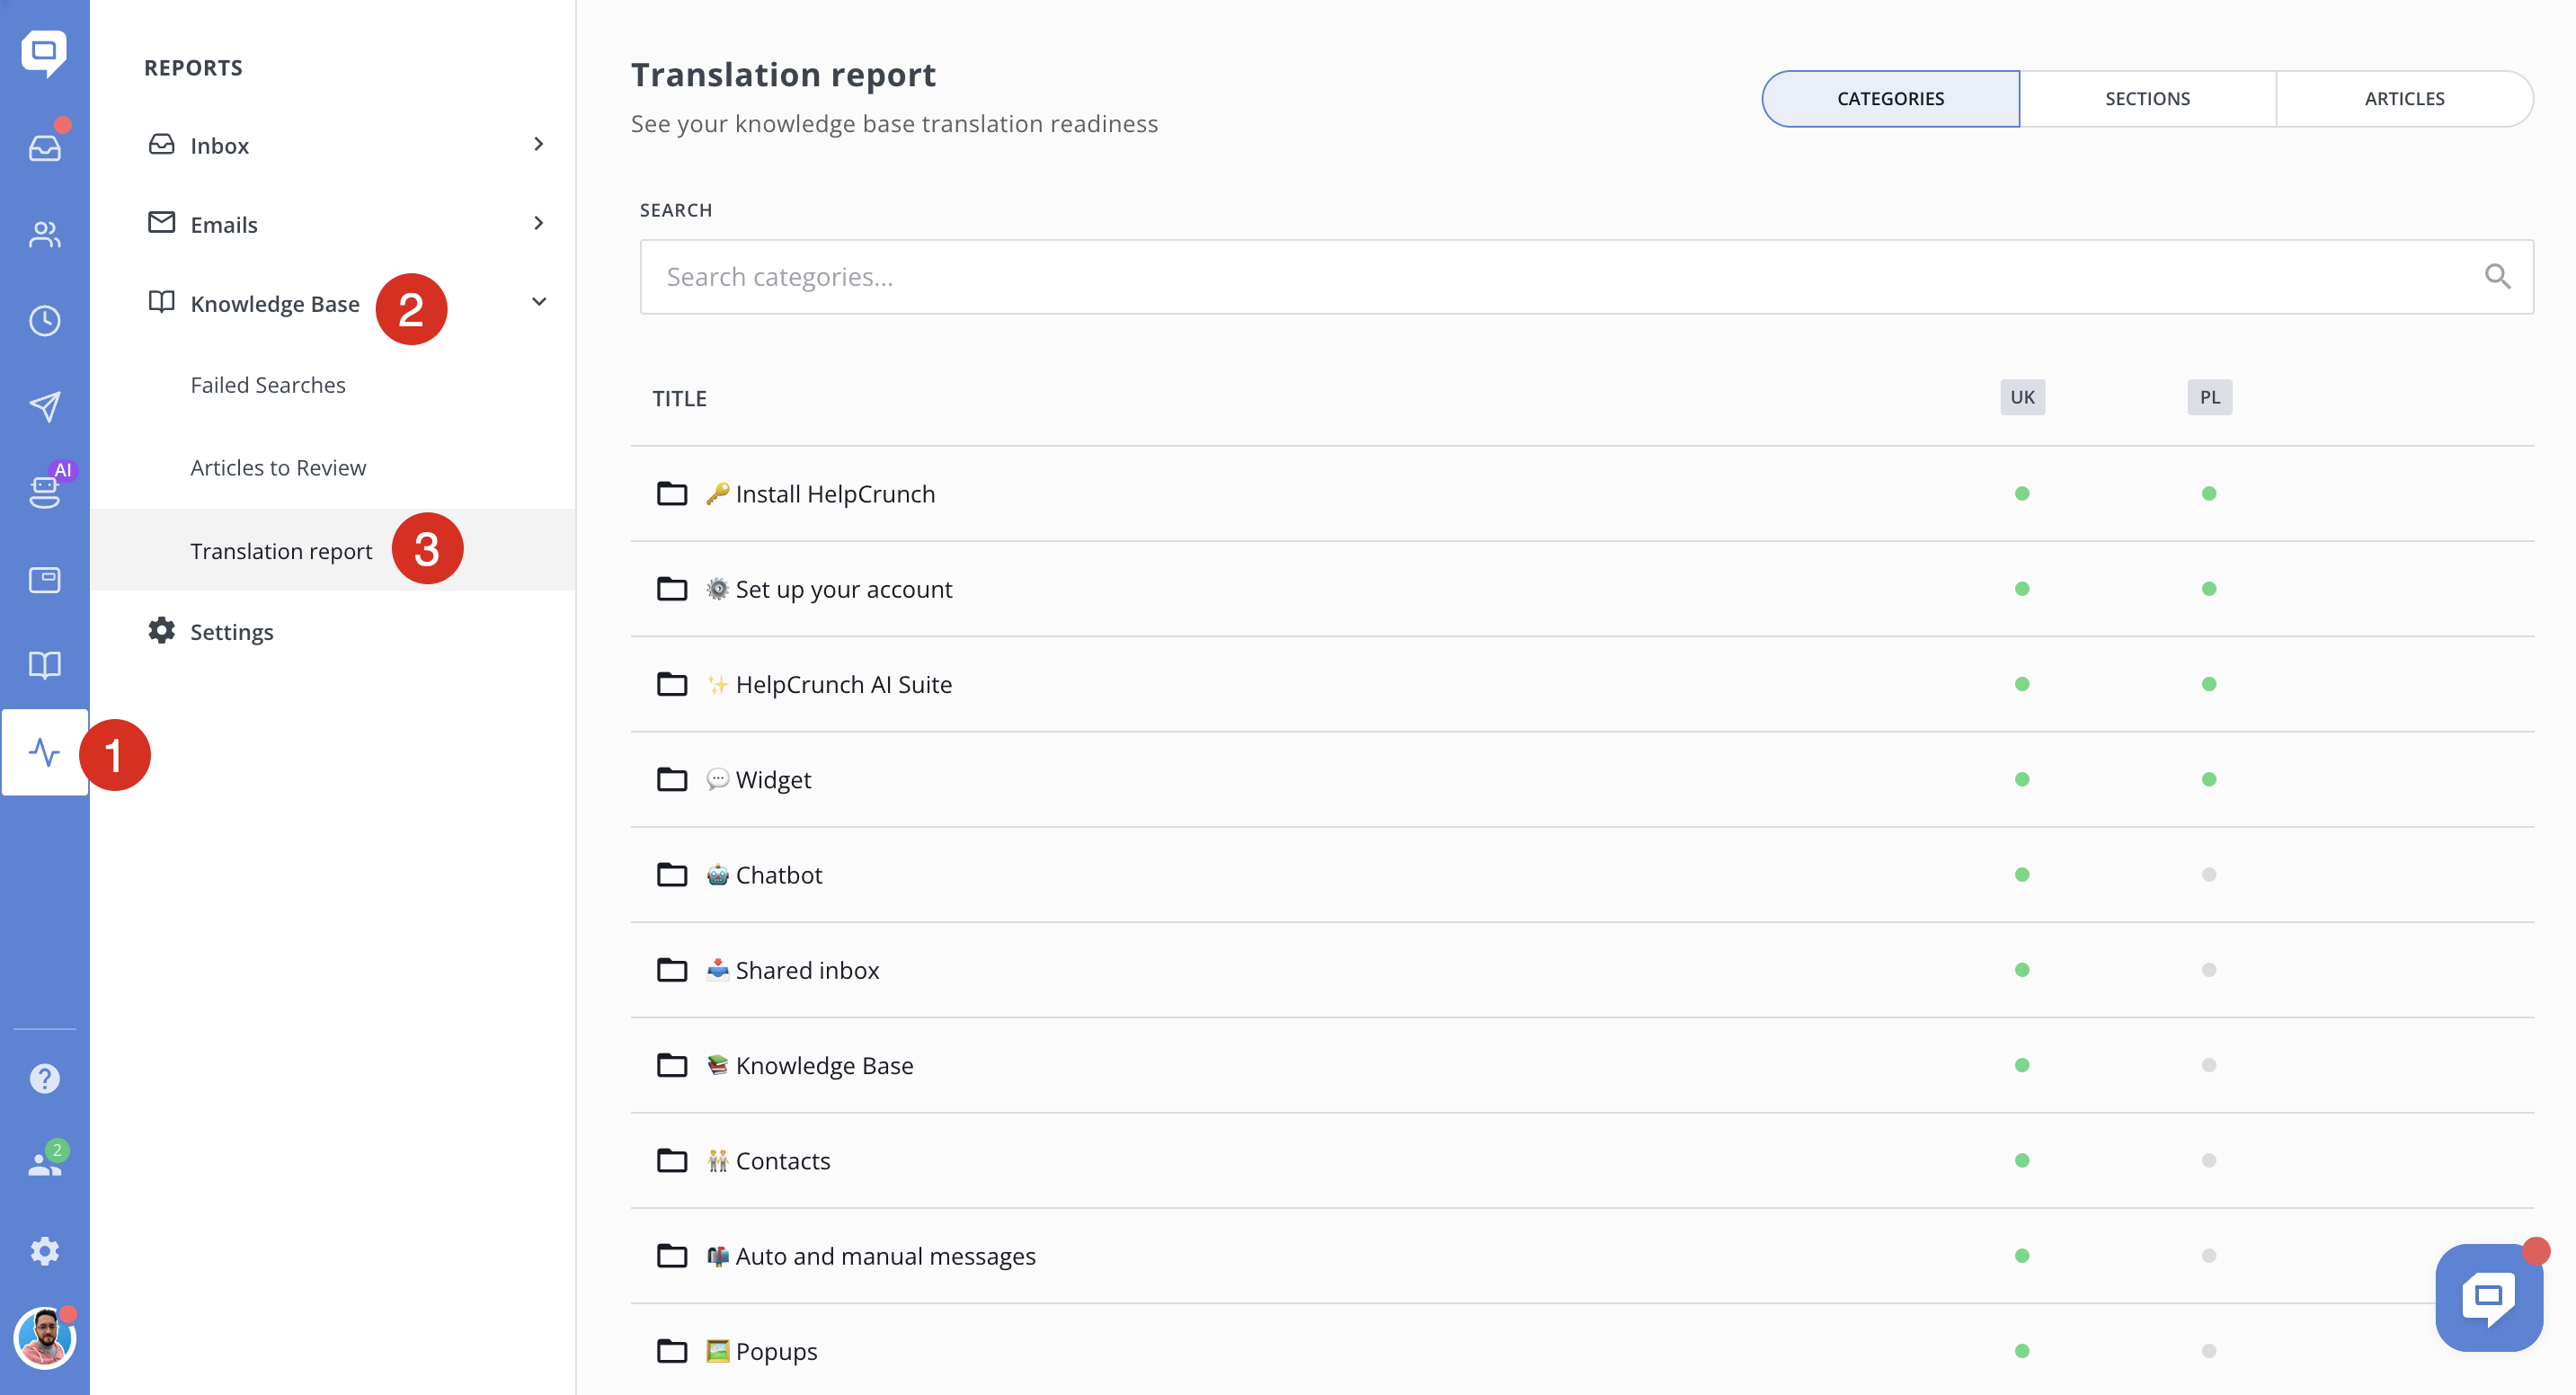This screenshot has height=1395, width=2576.
Task: Open Failed Searches report
Action: 268,385
